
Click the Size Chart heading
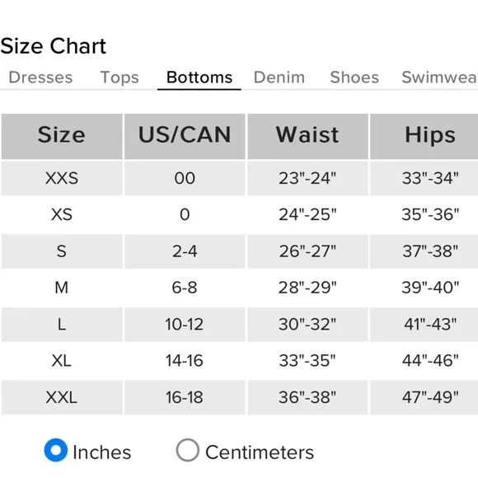(53, 46)
